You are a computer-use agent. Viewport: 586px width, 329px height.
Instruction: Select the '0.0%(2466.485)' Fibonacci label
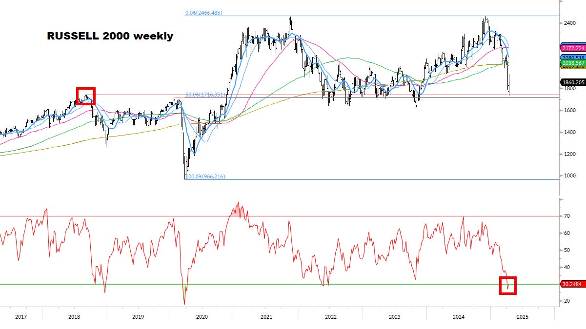203,13
